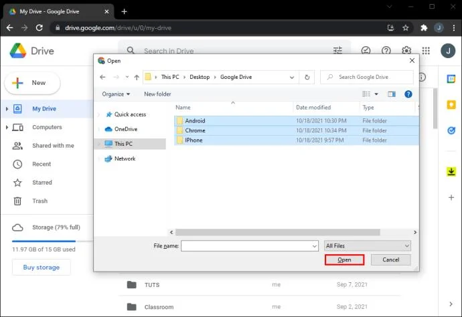Open a new Chrome tab

(x=124, y=11)
